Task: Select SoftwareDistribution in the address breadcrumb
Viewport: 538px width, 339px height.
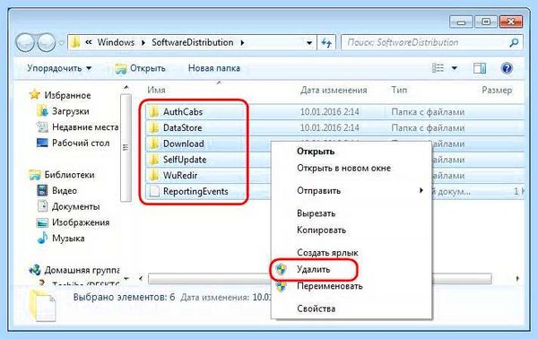Action: coord(193,42)
